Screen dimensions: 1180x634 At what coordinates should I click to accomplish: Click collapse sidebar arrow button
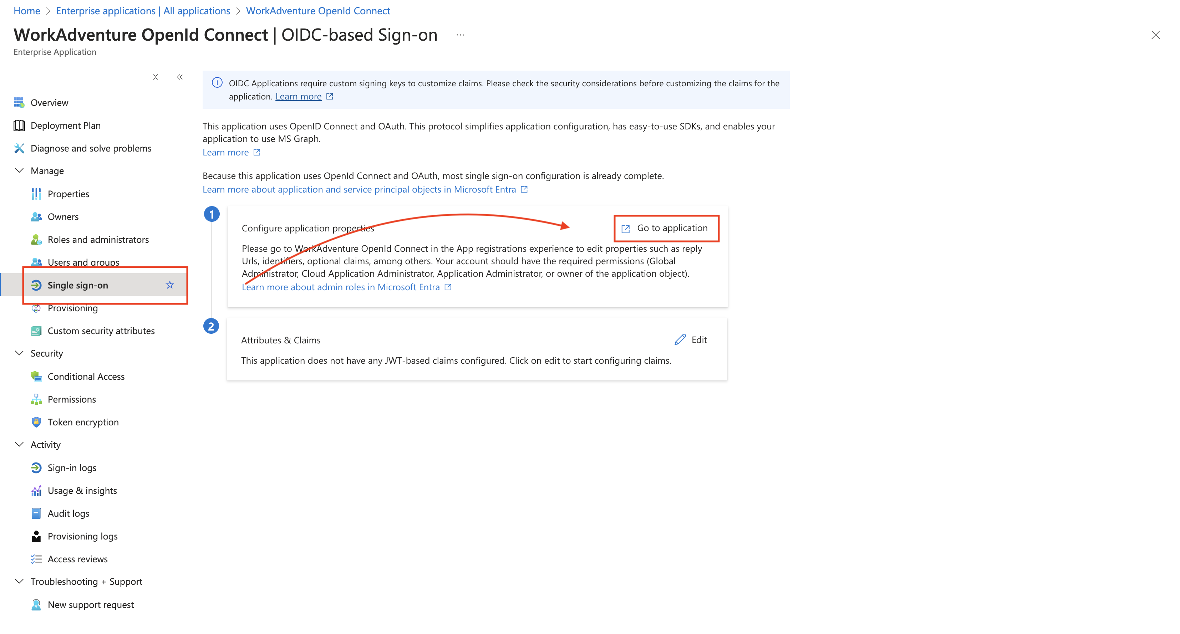click(x=180, y=77)
